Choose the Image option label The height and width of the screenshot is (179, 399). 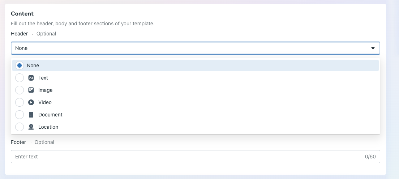[x=45, y=90]
